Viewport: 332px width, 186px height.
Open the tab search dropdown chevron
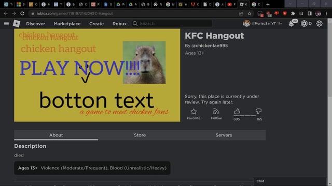coord(290,4)
